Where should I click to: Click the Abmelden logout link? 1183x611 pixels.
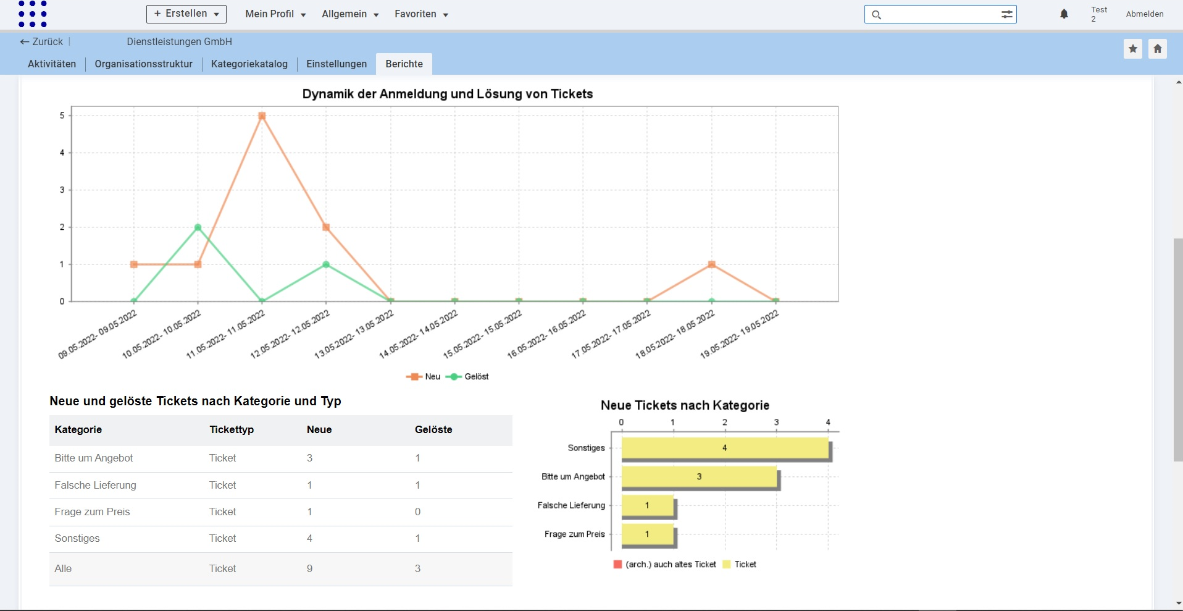[1145, 14]
